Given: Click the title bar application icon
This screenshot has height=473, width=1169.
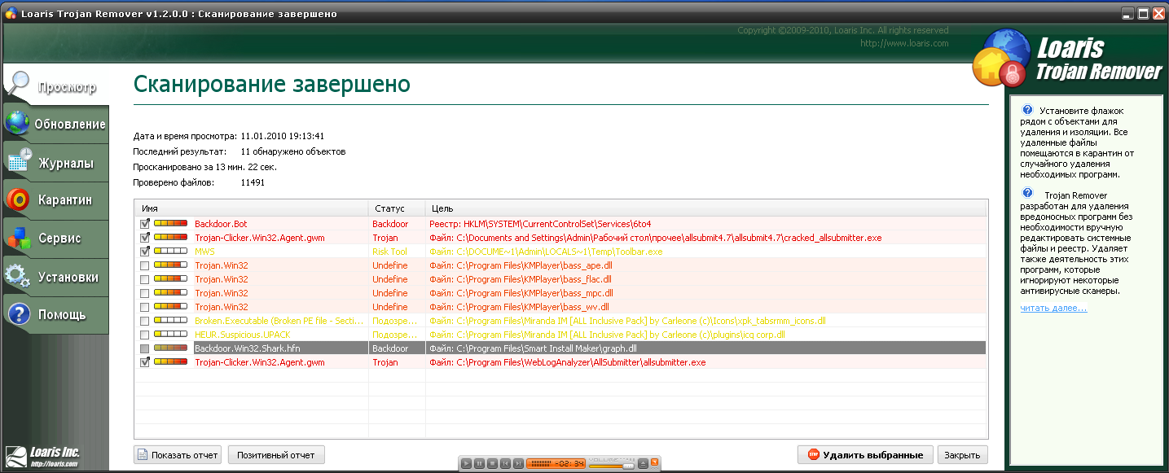Looking at the screenshot, I should [x=11, y=14].
